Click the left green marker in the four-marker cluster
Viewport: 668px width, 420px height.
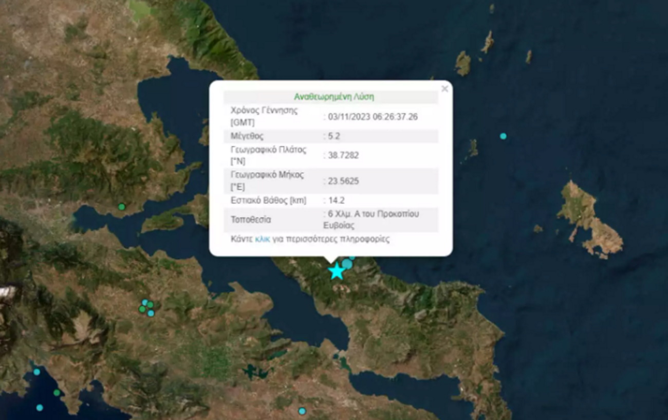(x=142, y=309)
